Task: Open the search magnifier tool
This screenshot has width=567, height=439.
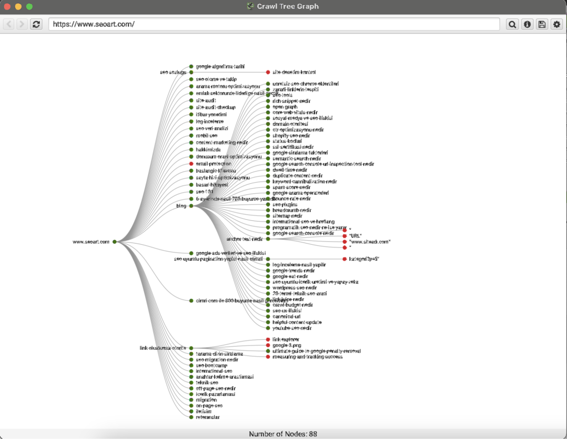Action: (x=512, y=24)
